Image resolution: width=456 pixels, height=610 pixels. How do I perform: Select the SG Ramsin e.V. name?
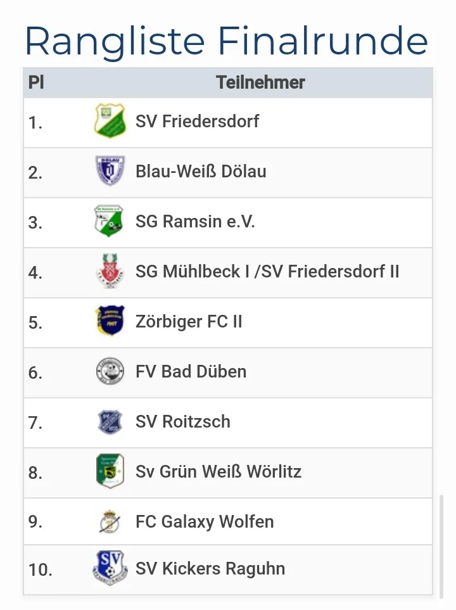[195, 221]
